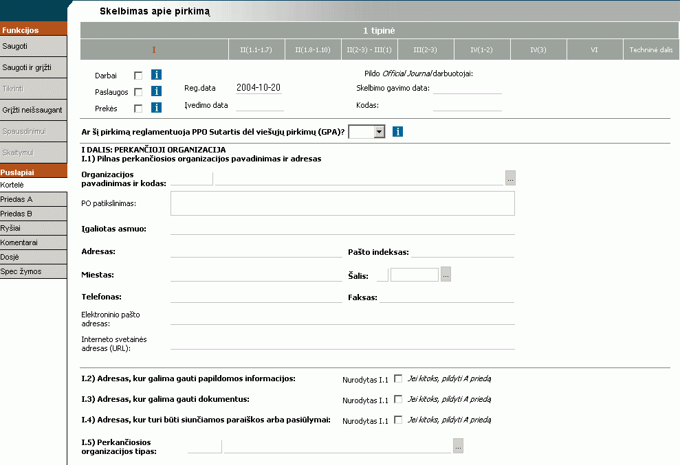Focus the Telefonas input field
This screenshot has height=465, width=680.
pyautogui.click(x=256, y=297)
